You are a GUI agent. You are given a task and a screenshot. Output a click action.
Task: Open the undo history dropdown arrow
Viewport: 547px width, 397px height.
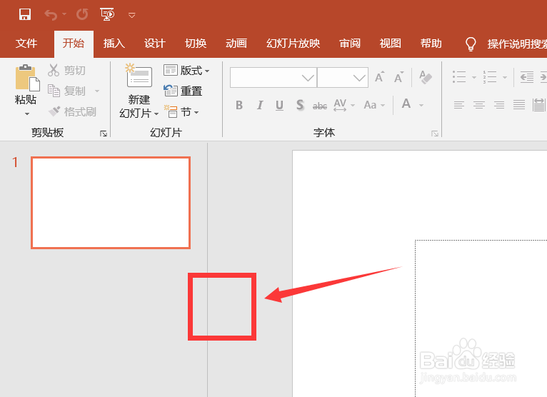point(64,14)
